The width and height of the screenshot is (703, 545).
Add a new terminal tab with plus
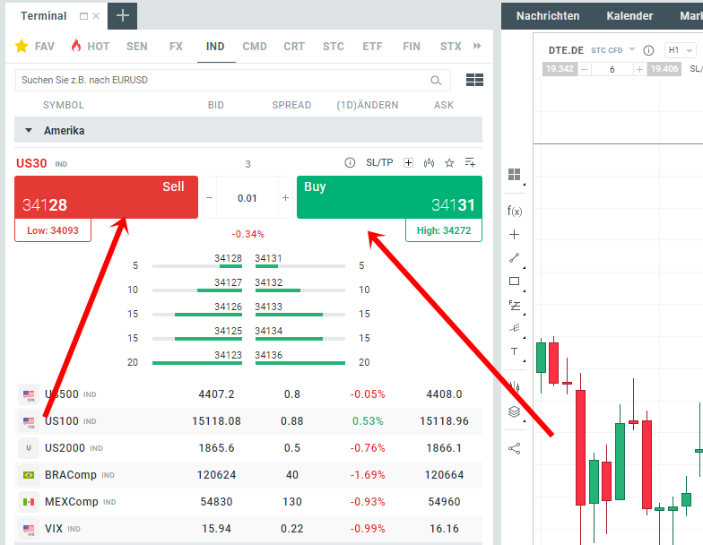(122, 16)
